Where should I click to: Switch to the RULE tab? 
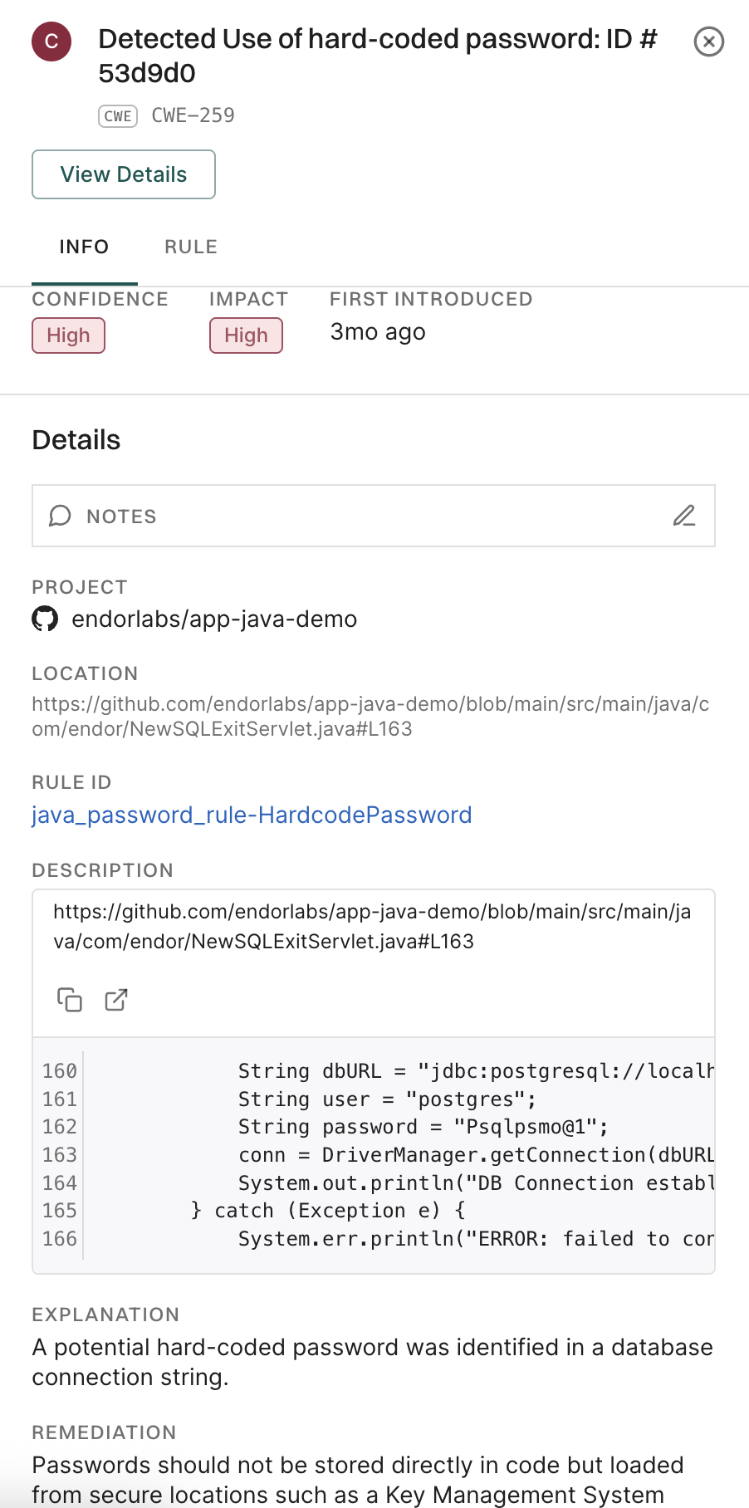[191, 247]
